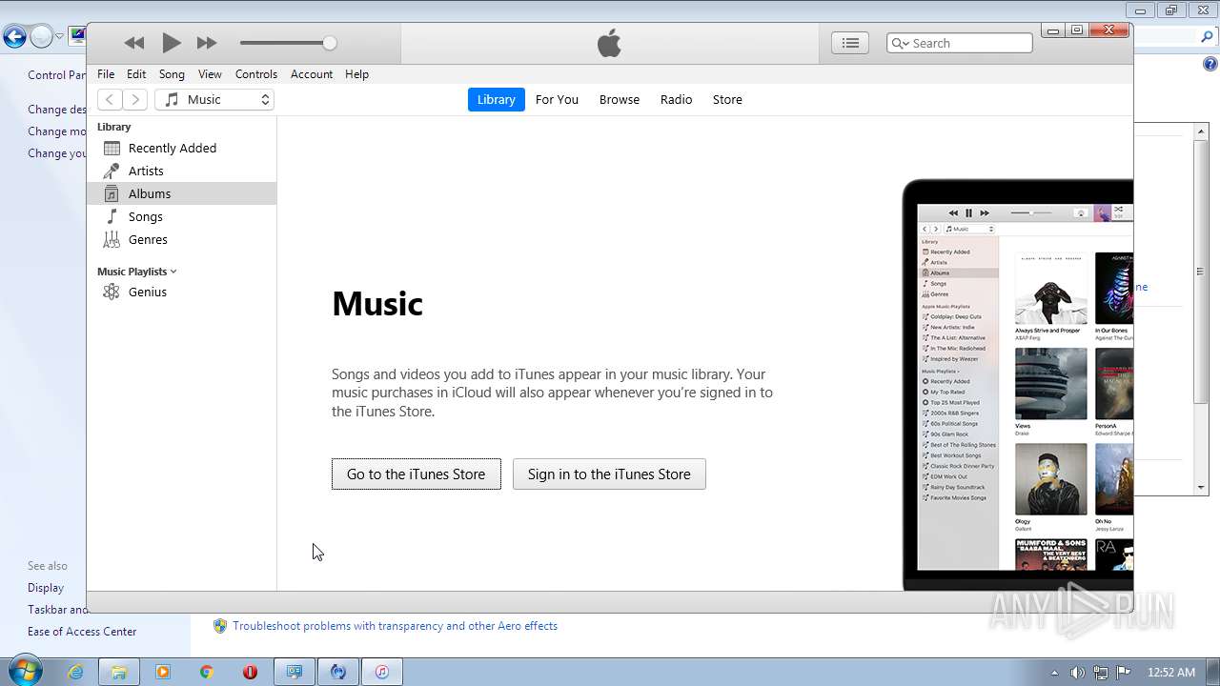Collapse the Music Playlists section chevron
This screenshot has width=1220, height=686.
[173, 272]
